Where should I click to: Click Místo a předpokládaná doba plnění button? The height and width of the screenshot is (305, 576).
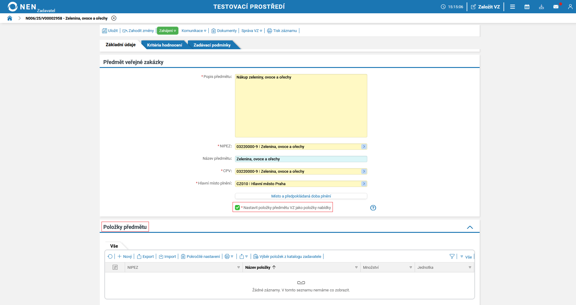[301, 196]
